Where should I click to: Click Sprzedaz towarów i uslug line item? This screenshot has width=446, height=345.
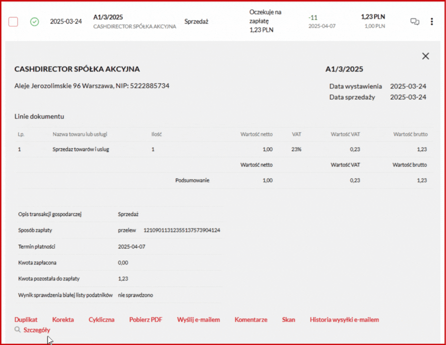[81, 149]
